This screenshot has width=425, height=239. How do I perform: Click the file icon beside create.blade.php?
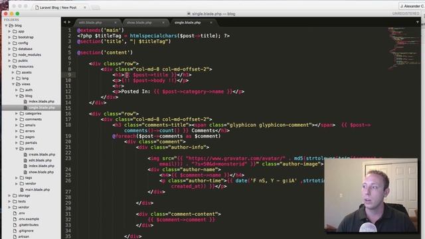coord(25,155)
